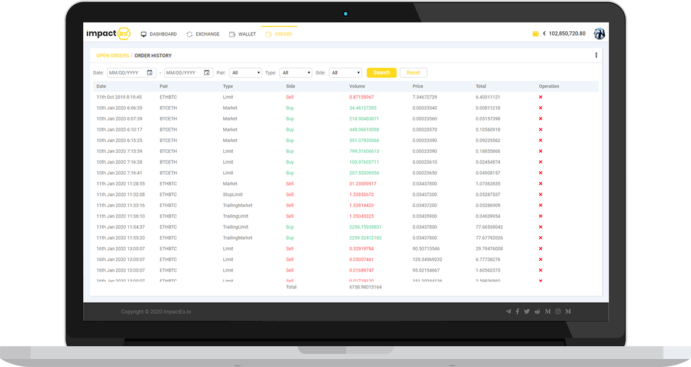Image resolution: width=691 pixels, height=367 pixels.
Task: Click the Instagram icon in the footer
Action: pos(558,312)
